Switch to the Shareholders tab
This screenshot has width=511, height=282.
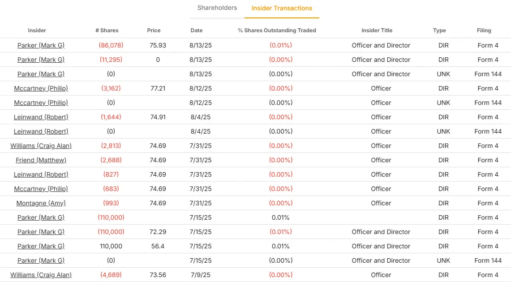click(x=217, y=8)
